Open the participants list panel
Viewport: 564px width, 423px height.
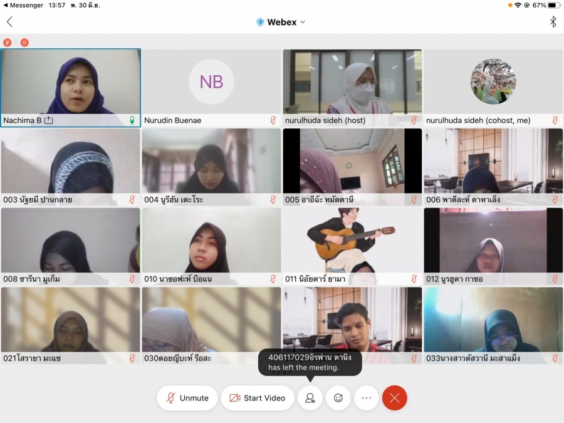310,398
